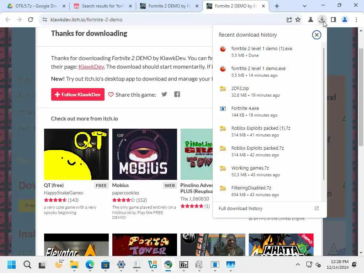This screenshot has height=273, width=364.
Task: Switch to the OT6.5.7z Google Drive tab
Action: pyautogui.click(x=36, y=6)
